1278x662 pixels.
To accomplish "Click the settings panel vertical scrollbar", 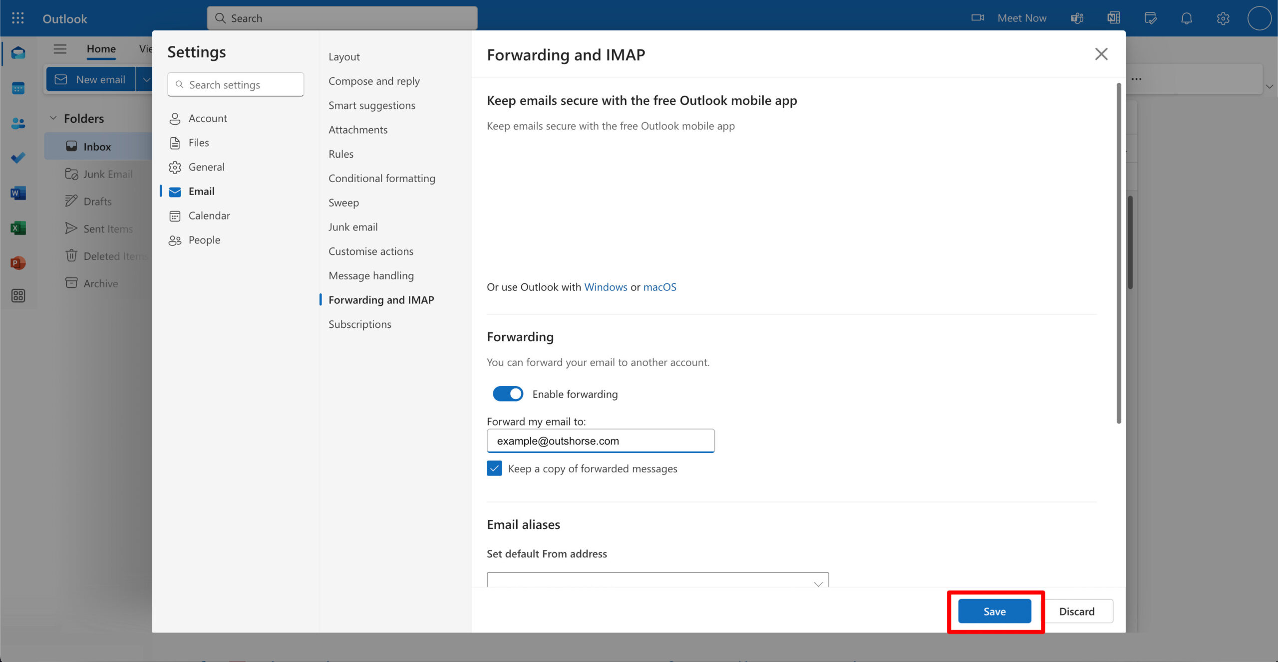I will 1118,253.
